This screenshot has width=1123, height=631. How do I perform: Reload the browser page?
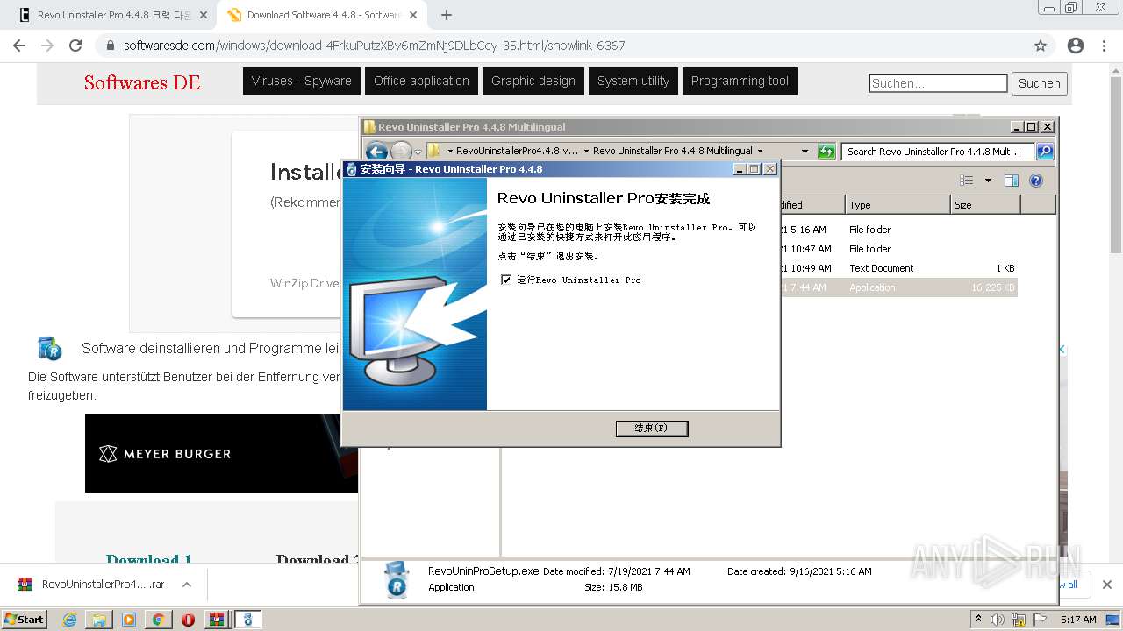(75, 46)
